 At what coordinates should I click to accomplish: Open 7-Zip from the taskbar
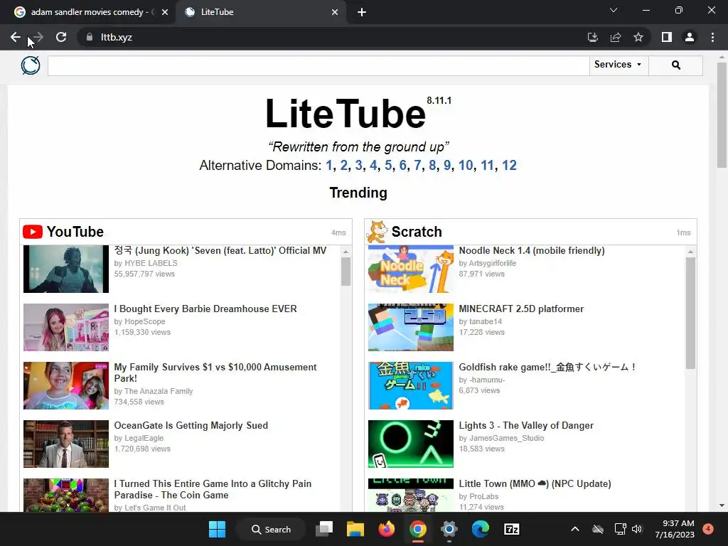511,529
